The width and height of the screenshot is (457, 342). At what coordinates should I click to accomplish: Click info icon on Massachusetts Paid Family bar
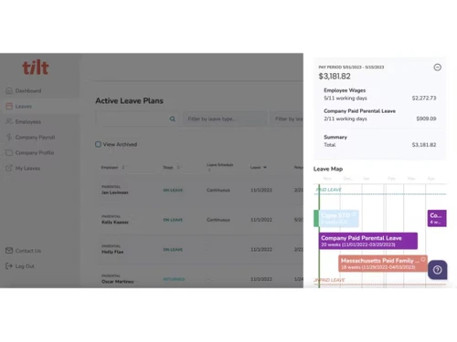tap(423, 259)
